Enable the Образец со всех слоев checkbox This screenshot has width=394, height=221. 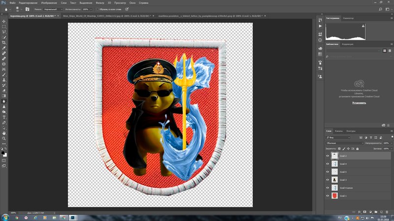coord(98,9)
